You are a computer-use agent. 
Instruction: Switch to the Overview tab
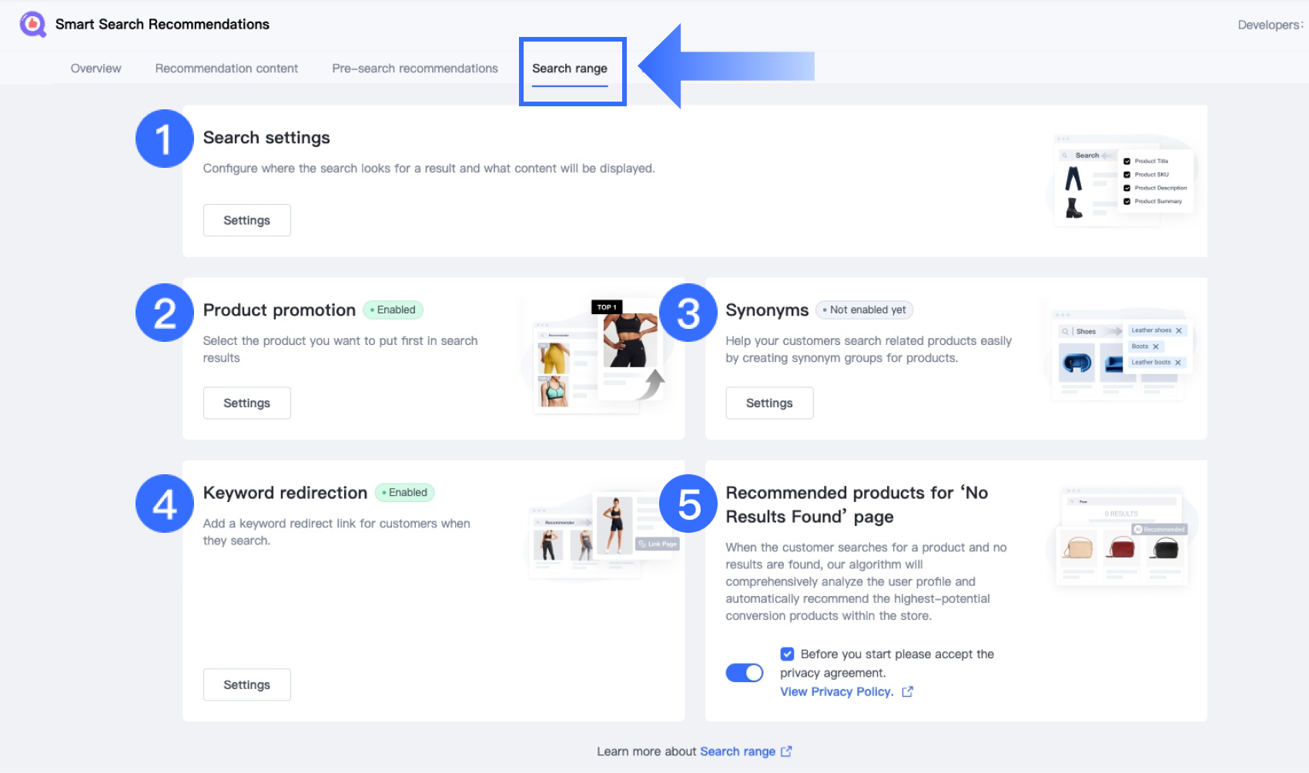(96, 69)
